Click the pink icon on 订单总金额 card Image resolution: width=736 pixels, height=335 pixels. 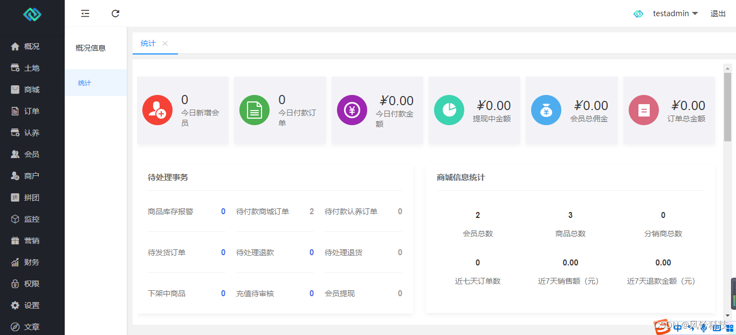(x=644, y=110)
